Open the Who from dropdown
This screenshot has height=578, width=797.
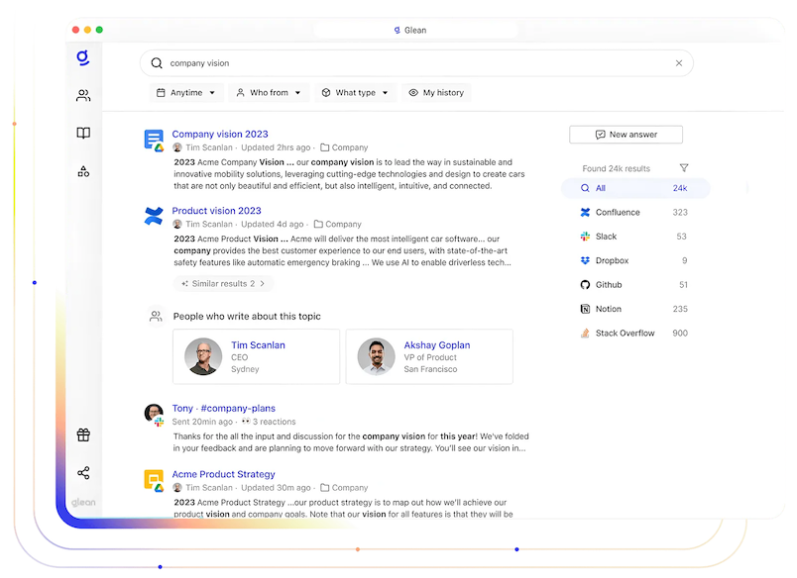click(269, 93)
